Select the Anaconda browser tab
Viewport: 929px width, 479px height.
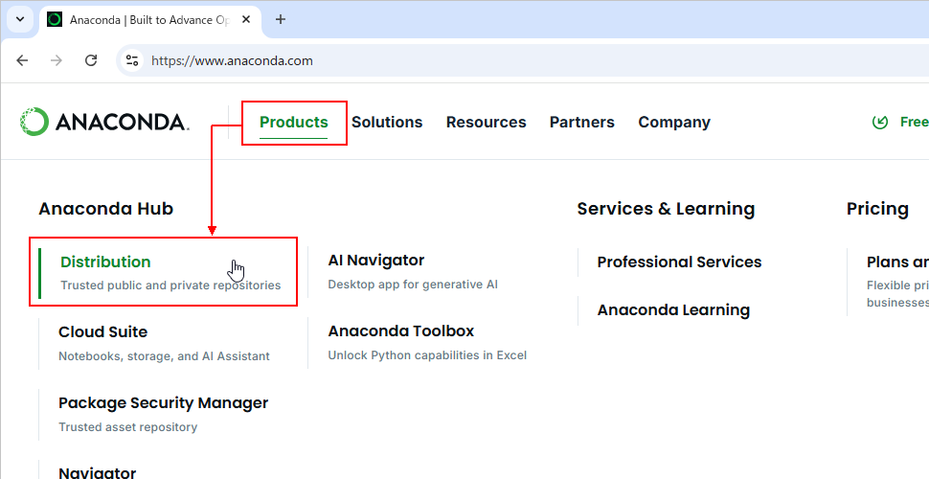pyautogui.click(x=150, y=20)
